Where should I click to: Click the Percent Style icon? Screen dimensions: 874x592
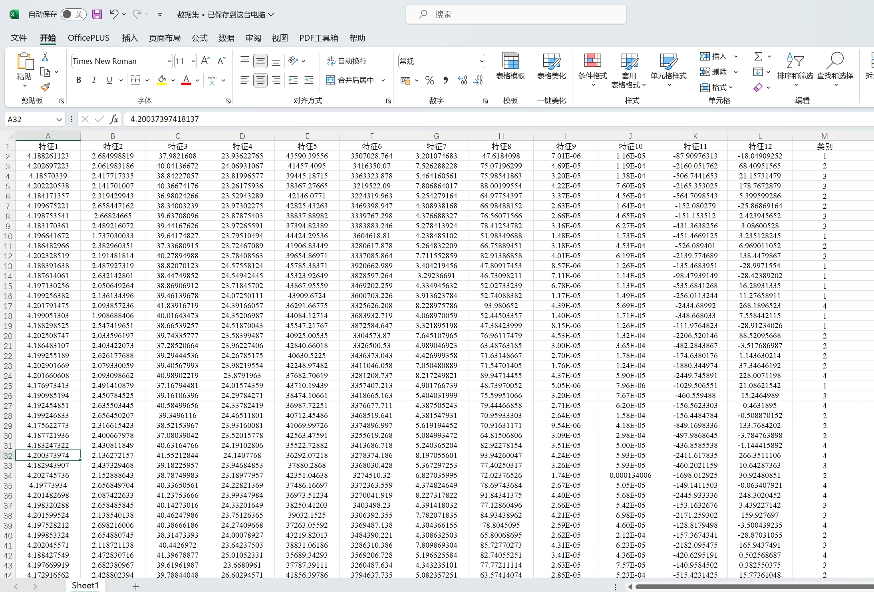[430, 80]
